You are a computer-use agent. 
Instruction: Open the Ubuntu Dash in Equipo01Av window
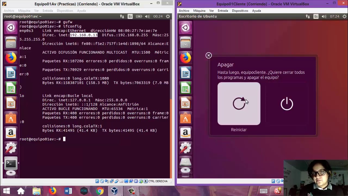pyautogui.click(x=11, y=27)
